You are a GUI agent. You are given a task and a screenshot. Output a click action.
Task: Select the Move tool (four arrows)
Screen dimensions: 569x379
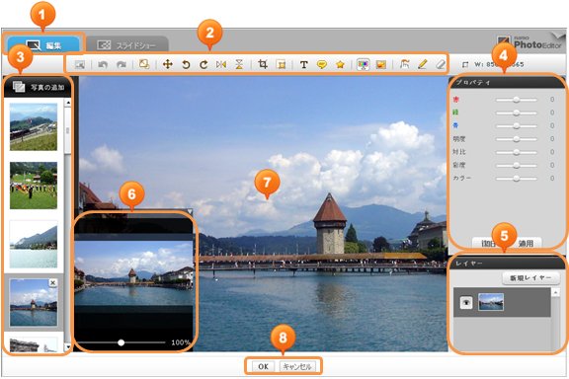pyautogui.click(x=167, y=64)
